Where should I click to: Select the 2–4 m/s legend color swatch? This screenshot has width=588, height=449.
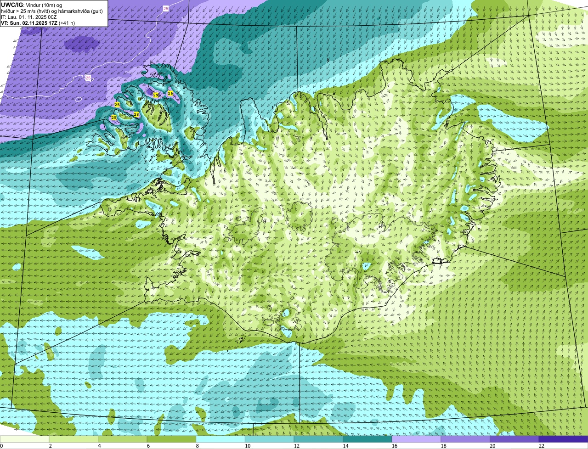pos(73,439)
